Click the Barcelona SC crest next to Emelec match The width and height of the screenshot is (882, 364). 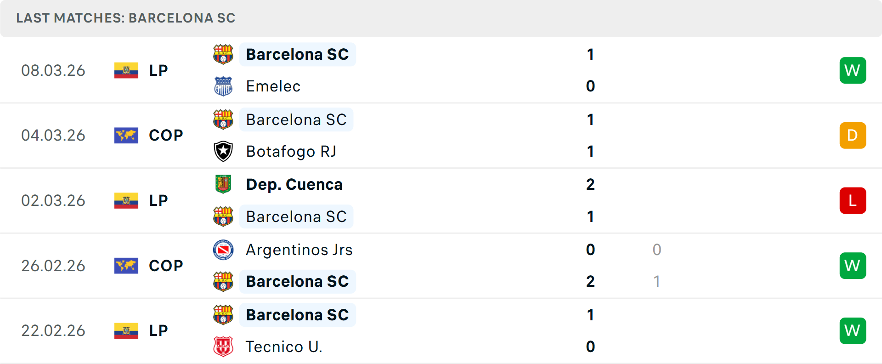click(x=223, y=54)
